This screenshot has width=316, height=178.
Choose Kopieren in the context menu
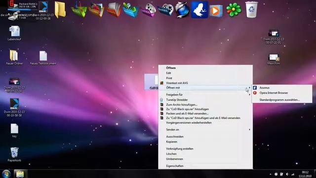click(x=205, y=142)
